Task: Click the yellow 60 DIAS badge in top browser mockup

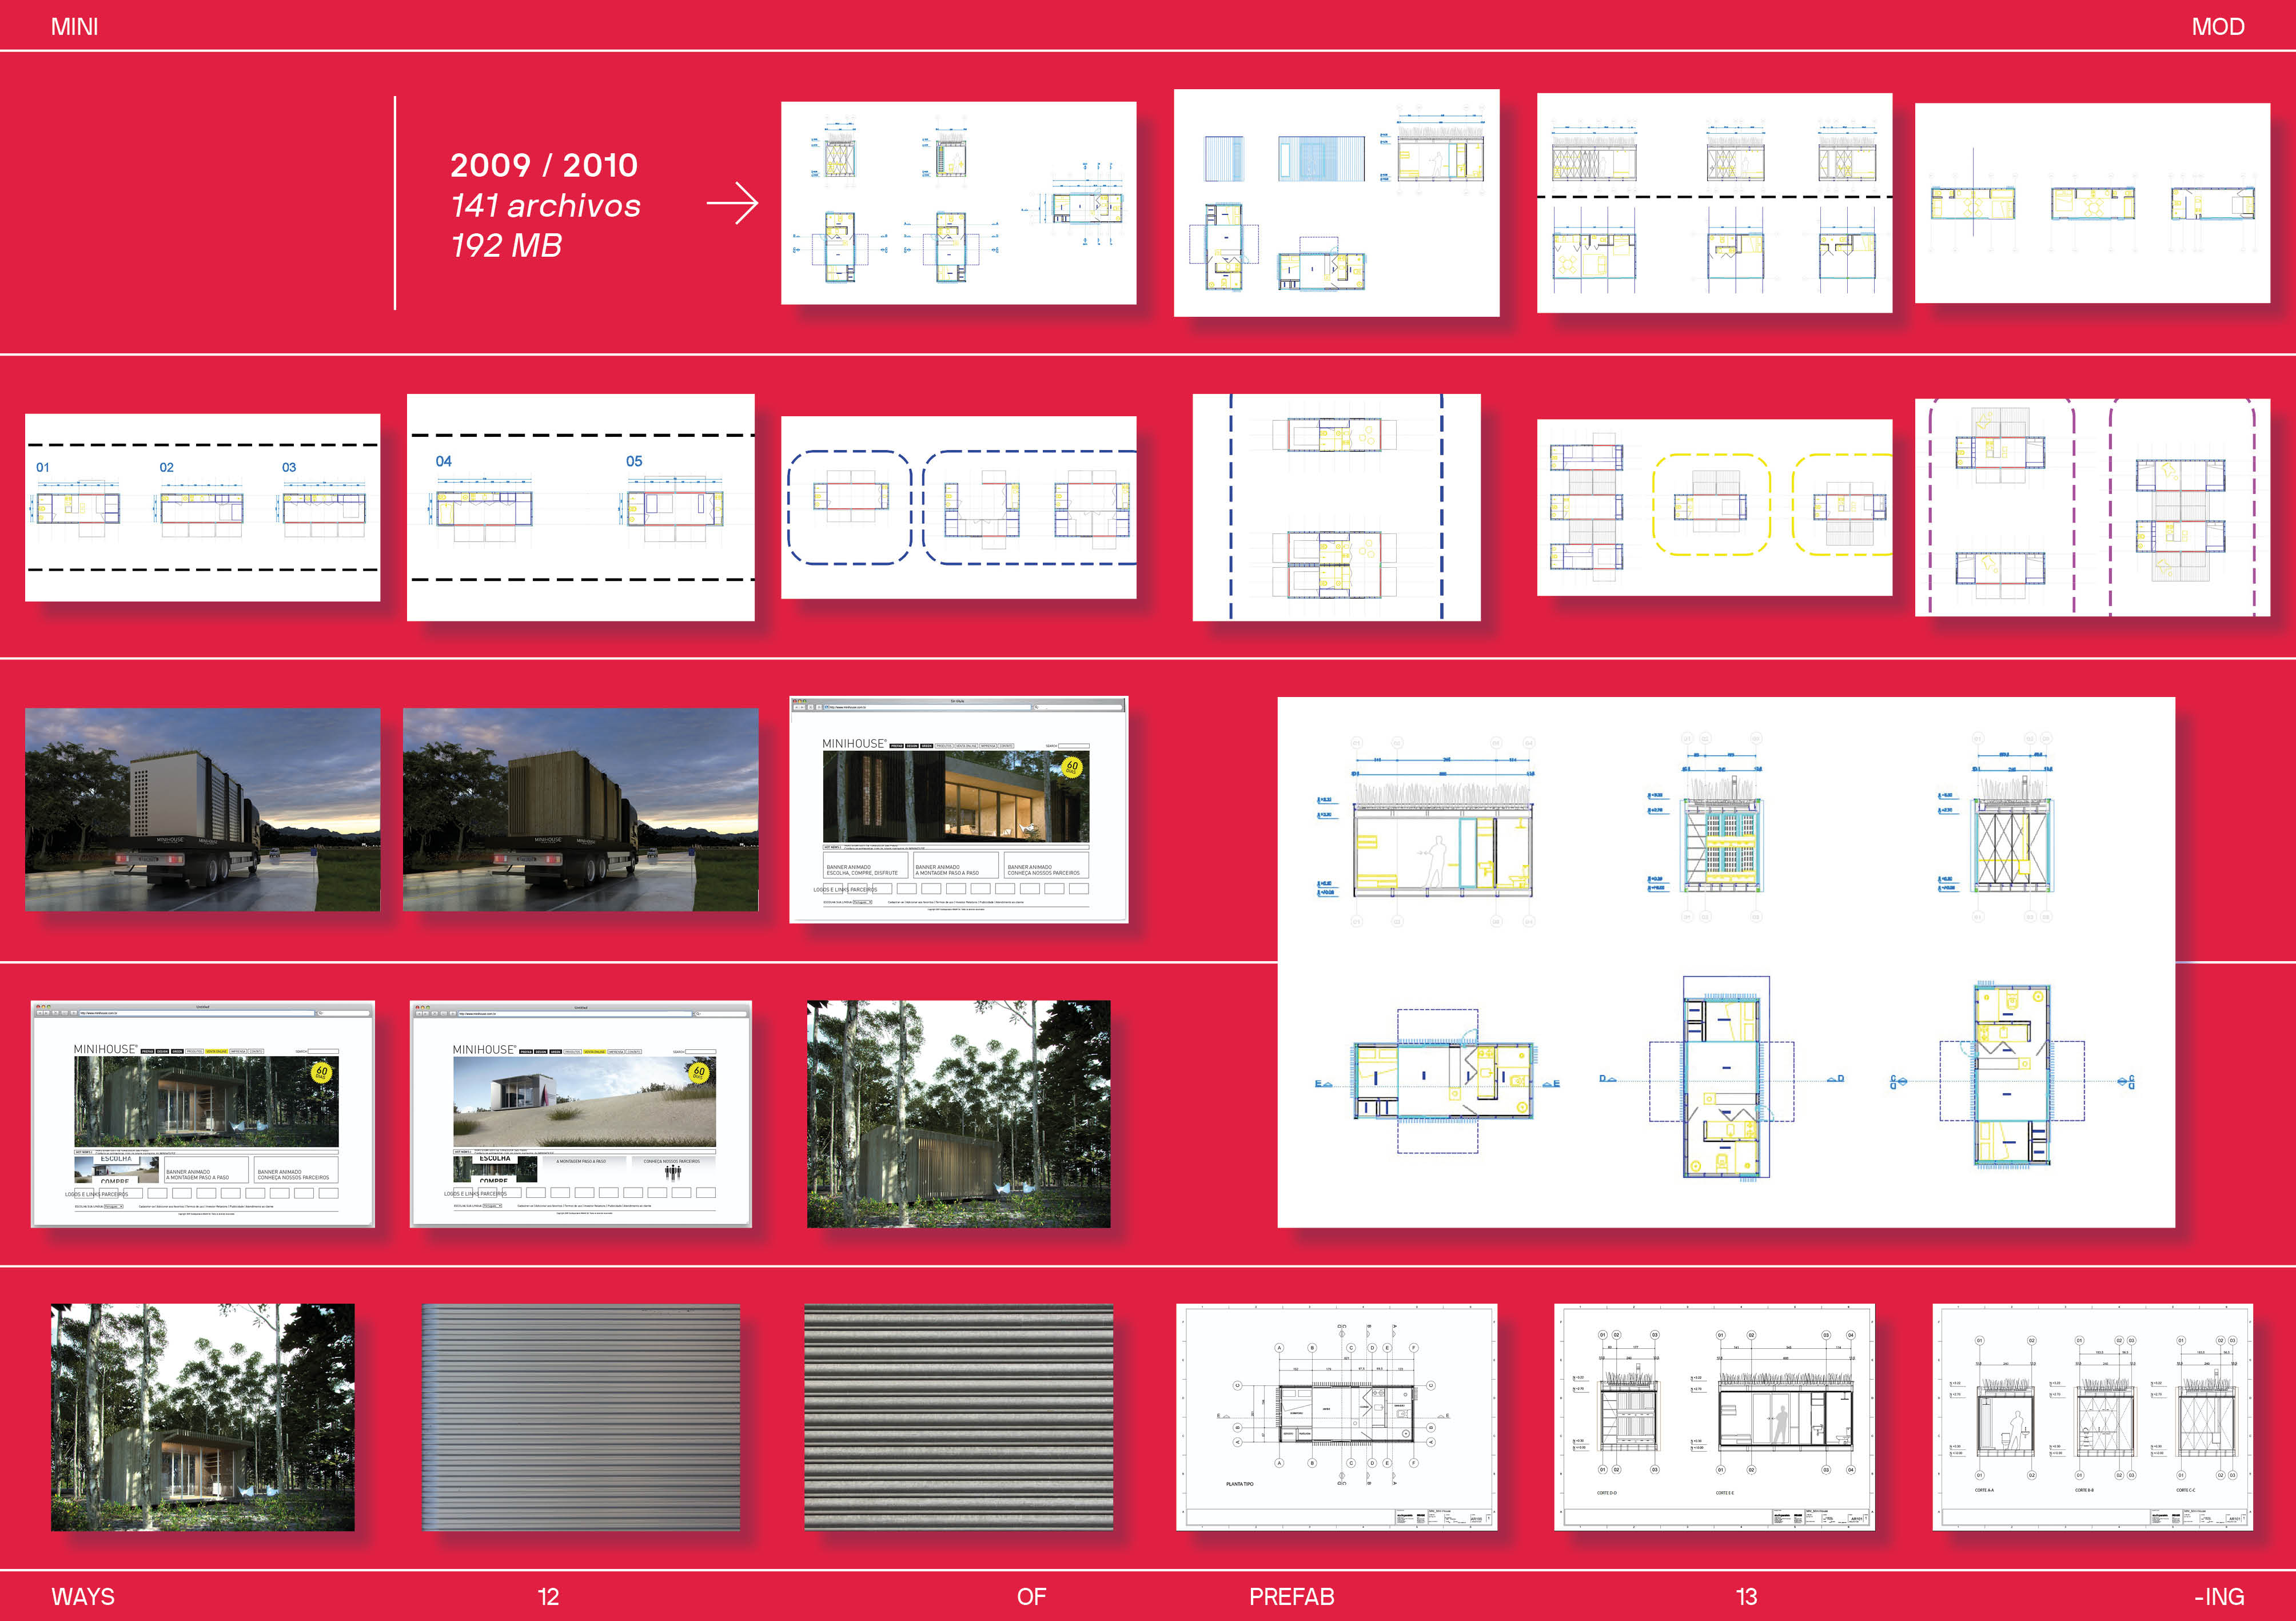Action: click(x=1071, y=767)
